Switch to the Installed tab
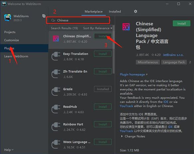This screenshot has width=194, height=154. [x=115, y=12]
